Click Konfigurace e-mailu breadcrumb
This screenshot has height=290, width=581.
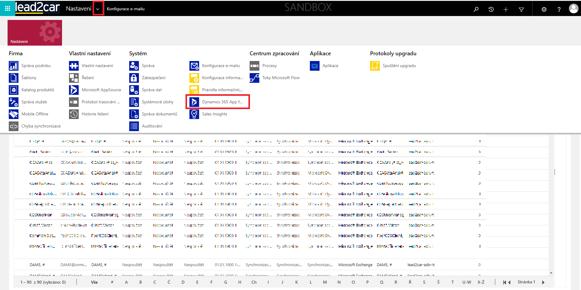126,9
